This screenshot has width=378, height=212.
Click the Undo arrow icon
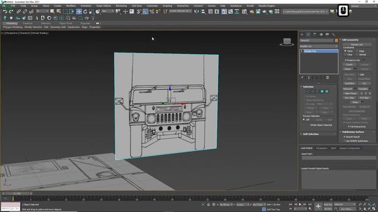coord(5,11)
